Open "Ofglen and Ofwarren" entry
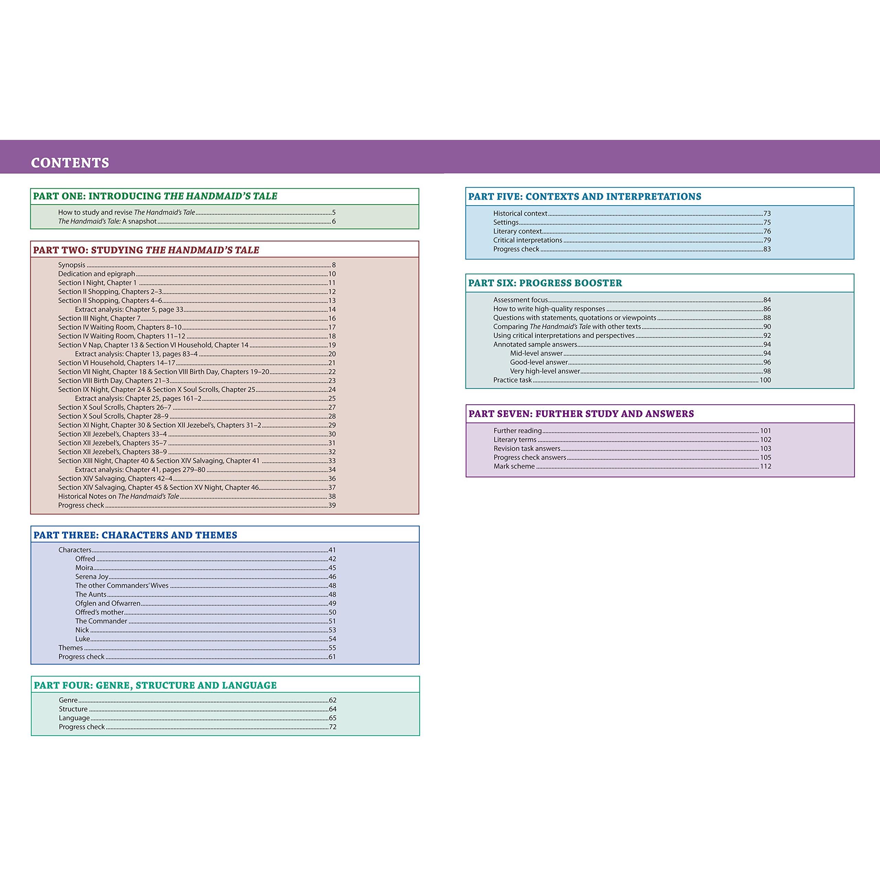 point(206,603)
